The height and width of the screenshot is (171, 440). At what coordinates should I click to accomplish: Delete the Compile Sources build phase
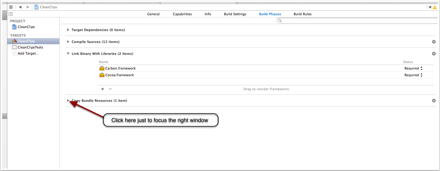[434, 42]
